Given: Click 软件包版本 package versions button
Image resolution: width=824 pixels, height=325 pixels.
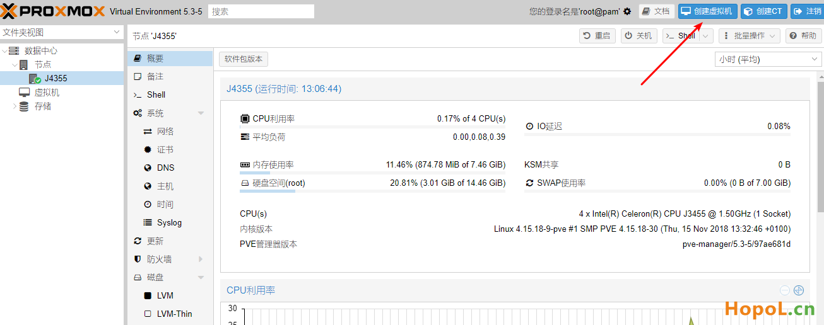Looking at the screenshot, I should (244, 59).
